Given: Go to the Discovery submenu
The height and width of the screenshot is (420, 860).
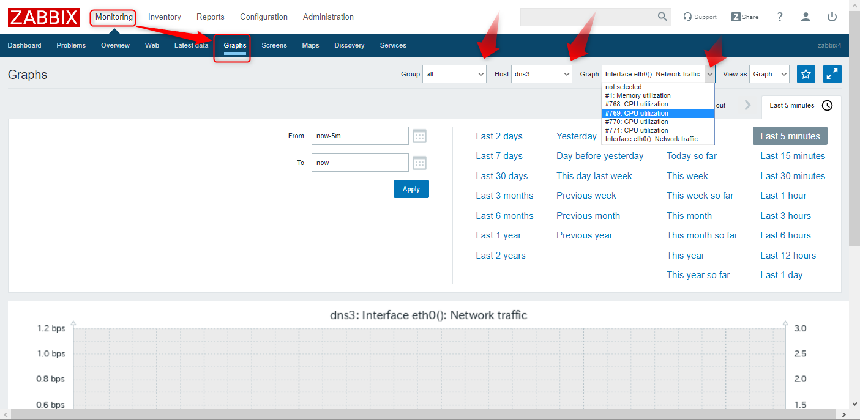Looking at the screenshot, I should [x=350, y=45].
